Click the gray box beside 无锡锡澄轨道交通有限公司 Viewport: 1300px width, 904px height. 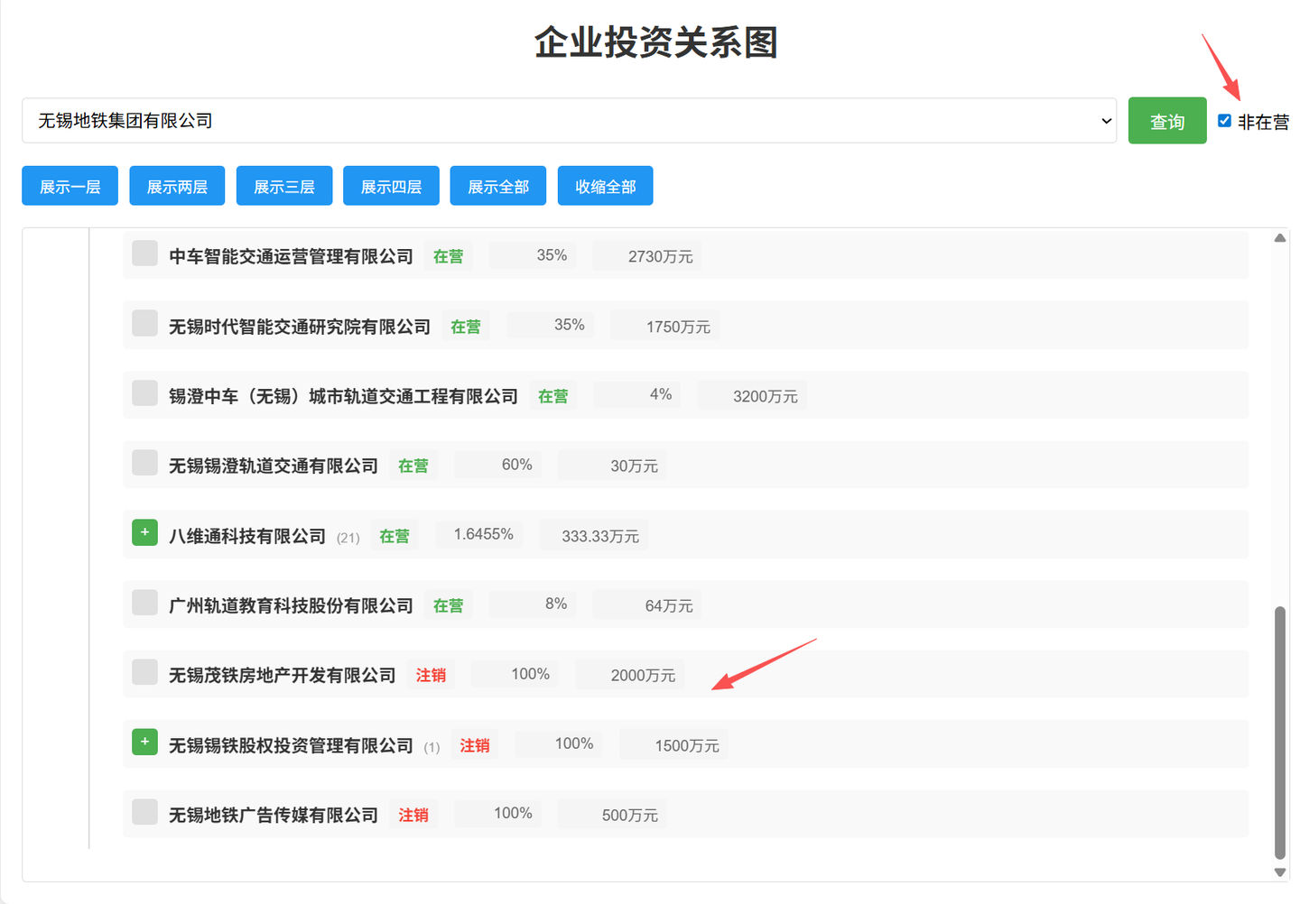(144, 462)
